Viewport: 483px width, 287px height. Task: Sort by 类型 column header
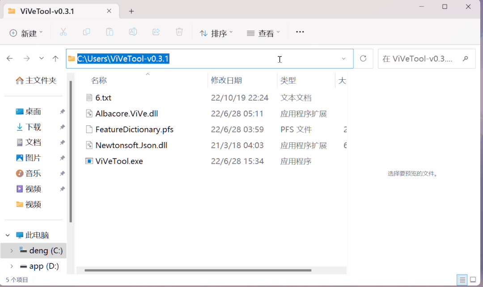(288, 81)
